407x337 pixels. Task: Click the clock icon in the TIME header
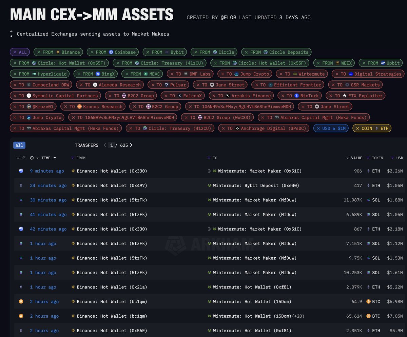point(32,158)
